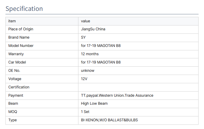Click the Specification heading
This screenshot has width=204, height=129.
(24, 9)
